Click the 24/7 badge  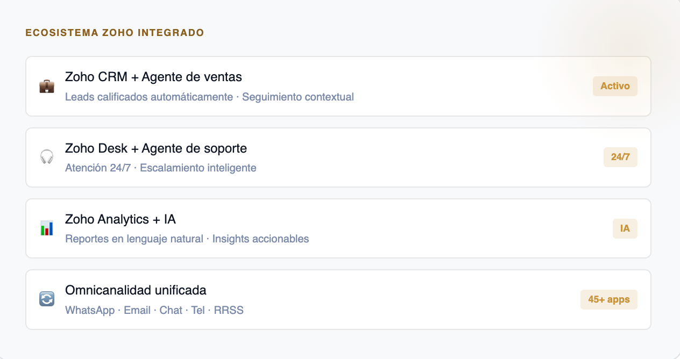pyautogui.click(x=620, y=157)
